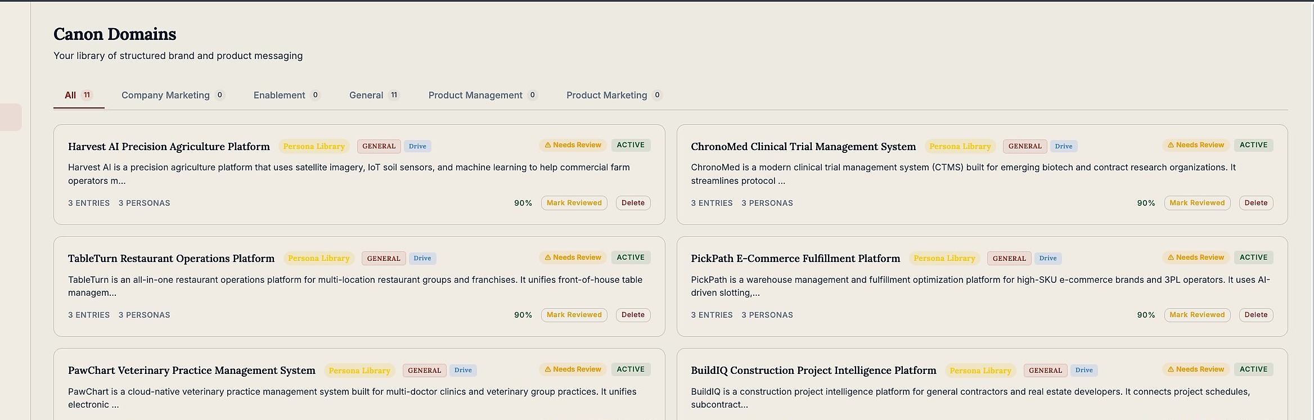Delete the PickPath E-Commerce Fulfillment domain
This screenshot has height=420, width=1314.
(1256, 315)
